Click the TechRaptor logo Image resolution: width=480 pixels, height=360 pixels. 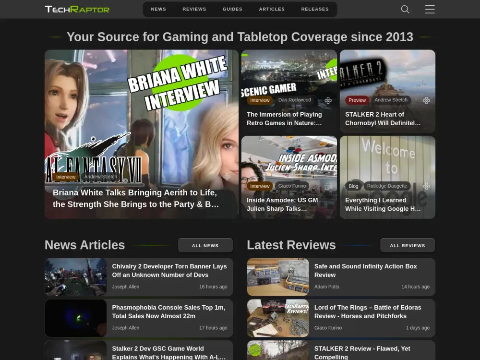pos(77,9)
